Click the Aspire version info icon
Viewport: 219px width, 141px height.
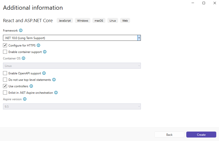[x=25, y=99]
